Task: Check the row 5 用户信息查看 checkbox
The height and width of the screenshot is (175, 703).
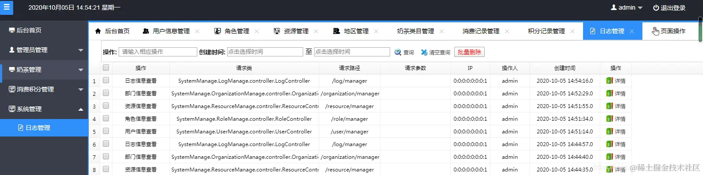Action: (106, 131)
